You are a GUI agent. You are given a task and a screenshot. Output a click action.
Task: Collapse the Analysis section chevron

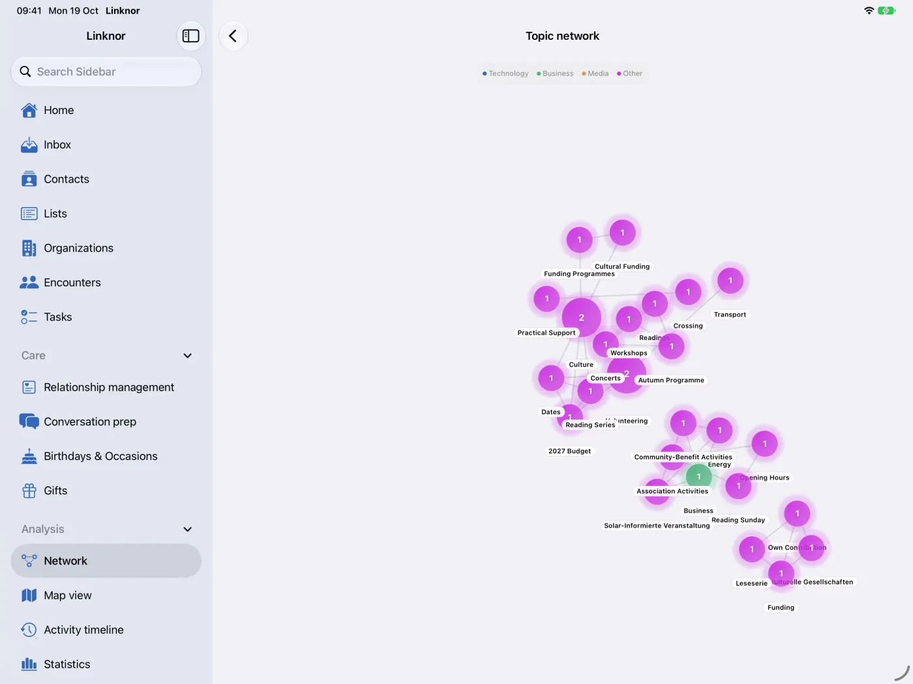[x=187, y=530]
